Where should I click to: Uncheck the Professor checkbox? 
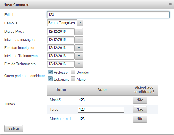(x=50, y=72)
